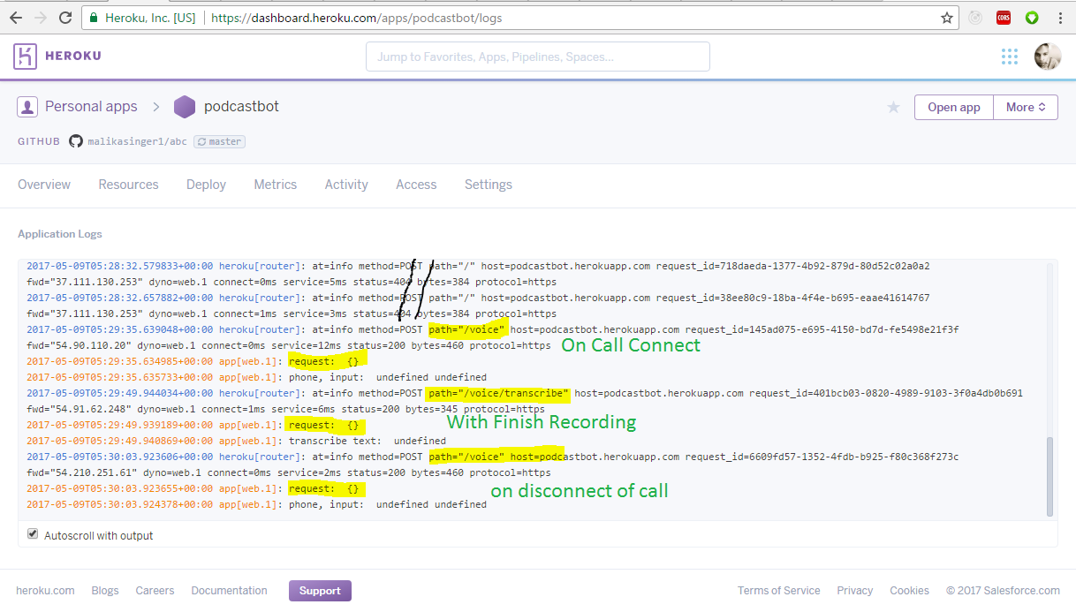
Task: Click the green shield extension icon
Action: (x=1032, y=18)
